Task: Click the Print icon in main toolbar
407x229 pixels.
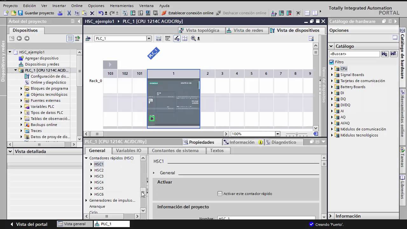Action: [x=60, y=13]
